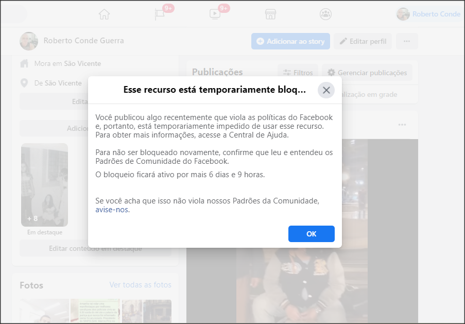Click Gerenciar publicações gear button
465x324 pixels.
[x=367, y=73]
